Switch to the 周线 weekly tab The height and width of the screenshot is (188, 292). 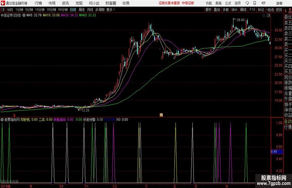pyautogui.click(x=81, y=10)
